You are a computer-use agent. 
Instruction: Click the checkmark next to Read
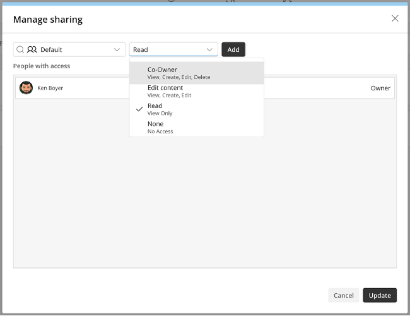click(139, 109)
